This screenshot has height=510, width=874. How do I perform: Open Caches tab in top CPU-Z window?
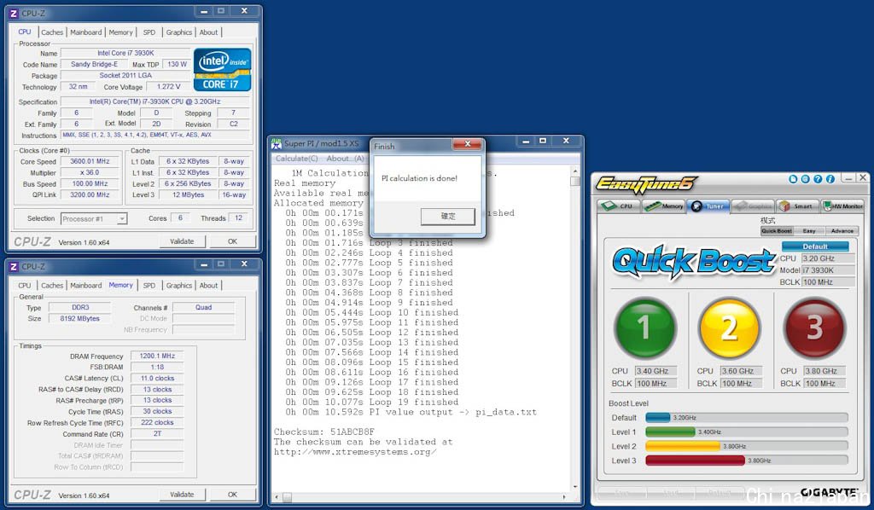(x=52, y=32)
